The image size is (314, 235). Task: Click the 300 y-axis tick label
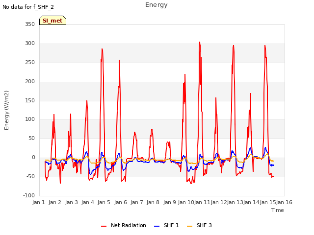(x=30, y=44)
